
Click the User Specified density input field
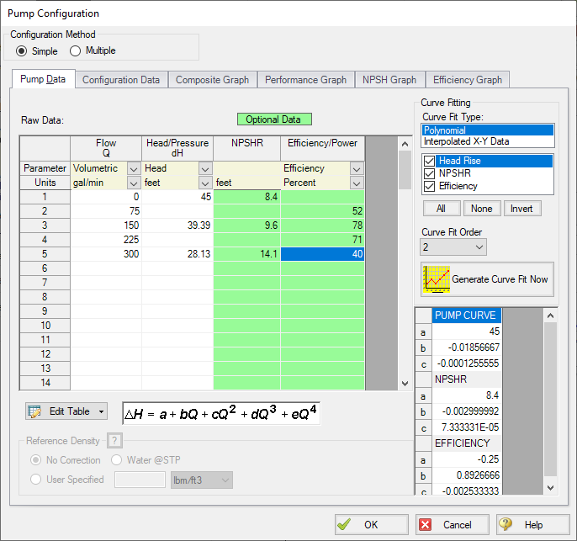pos(140,480)
